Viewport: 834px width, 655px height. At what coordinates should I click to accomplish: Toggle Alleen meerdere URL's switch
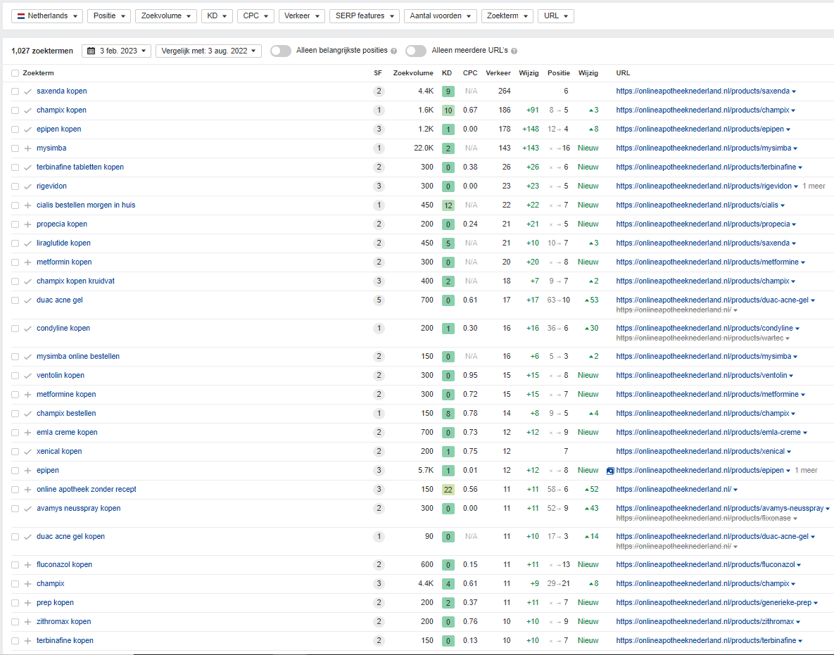pos(416,51)
